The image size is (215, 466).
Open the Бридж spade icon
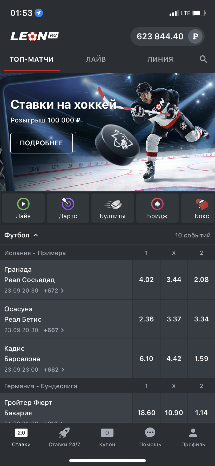point(157,204)
